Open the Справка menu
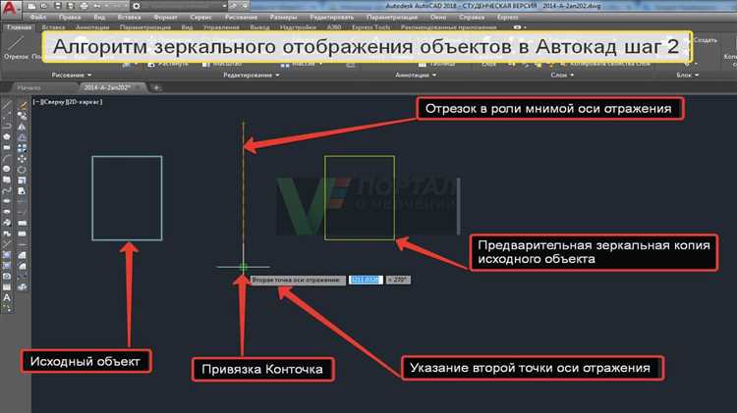737x413 pixels. pyautogui.click(x=472, y=17)
